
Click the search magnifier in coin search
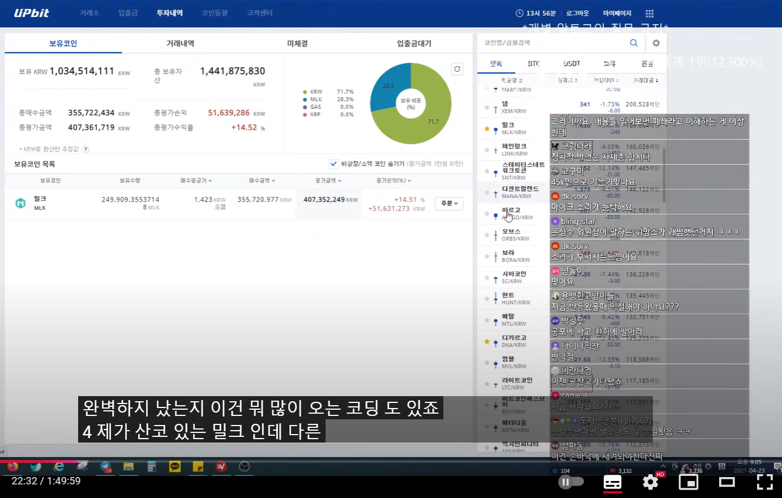tap(634, 43)
